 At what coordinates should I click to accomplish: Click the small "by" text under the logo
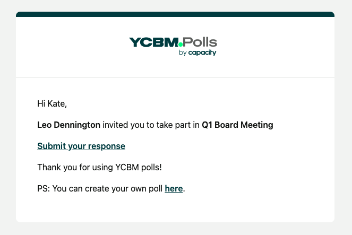tap(183, 53)
